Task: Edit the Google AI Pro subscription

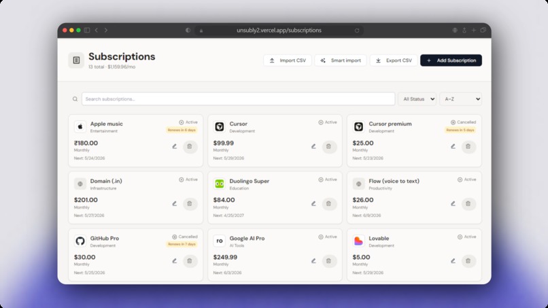Action: point(313,261)
